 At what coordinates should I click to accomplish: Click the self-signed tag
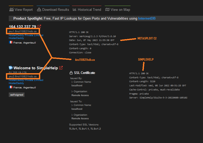(x=17, y=95)
